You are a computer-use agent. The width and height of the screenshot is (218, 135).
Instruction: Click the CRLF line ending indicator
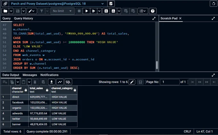(x=187, y=131)
